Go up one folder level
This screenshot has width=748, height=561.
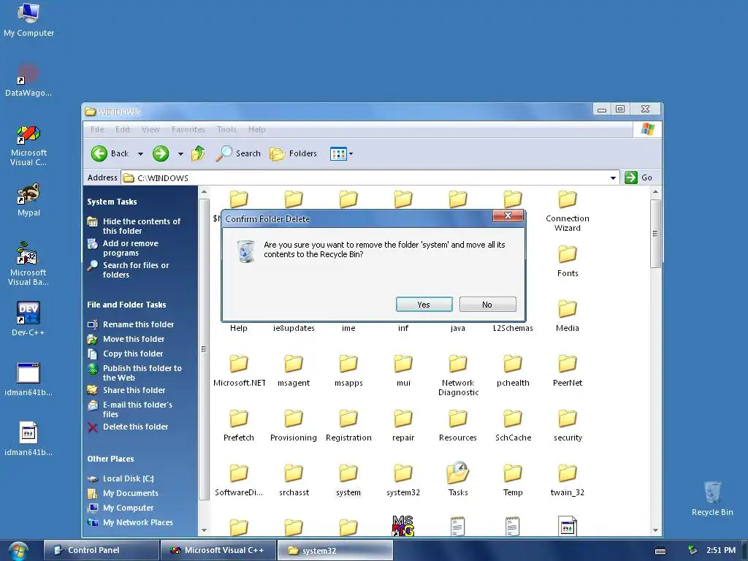(197, 153)
